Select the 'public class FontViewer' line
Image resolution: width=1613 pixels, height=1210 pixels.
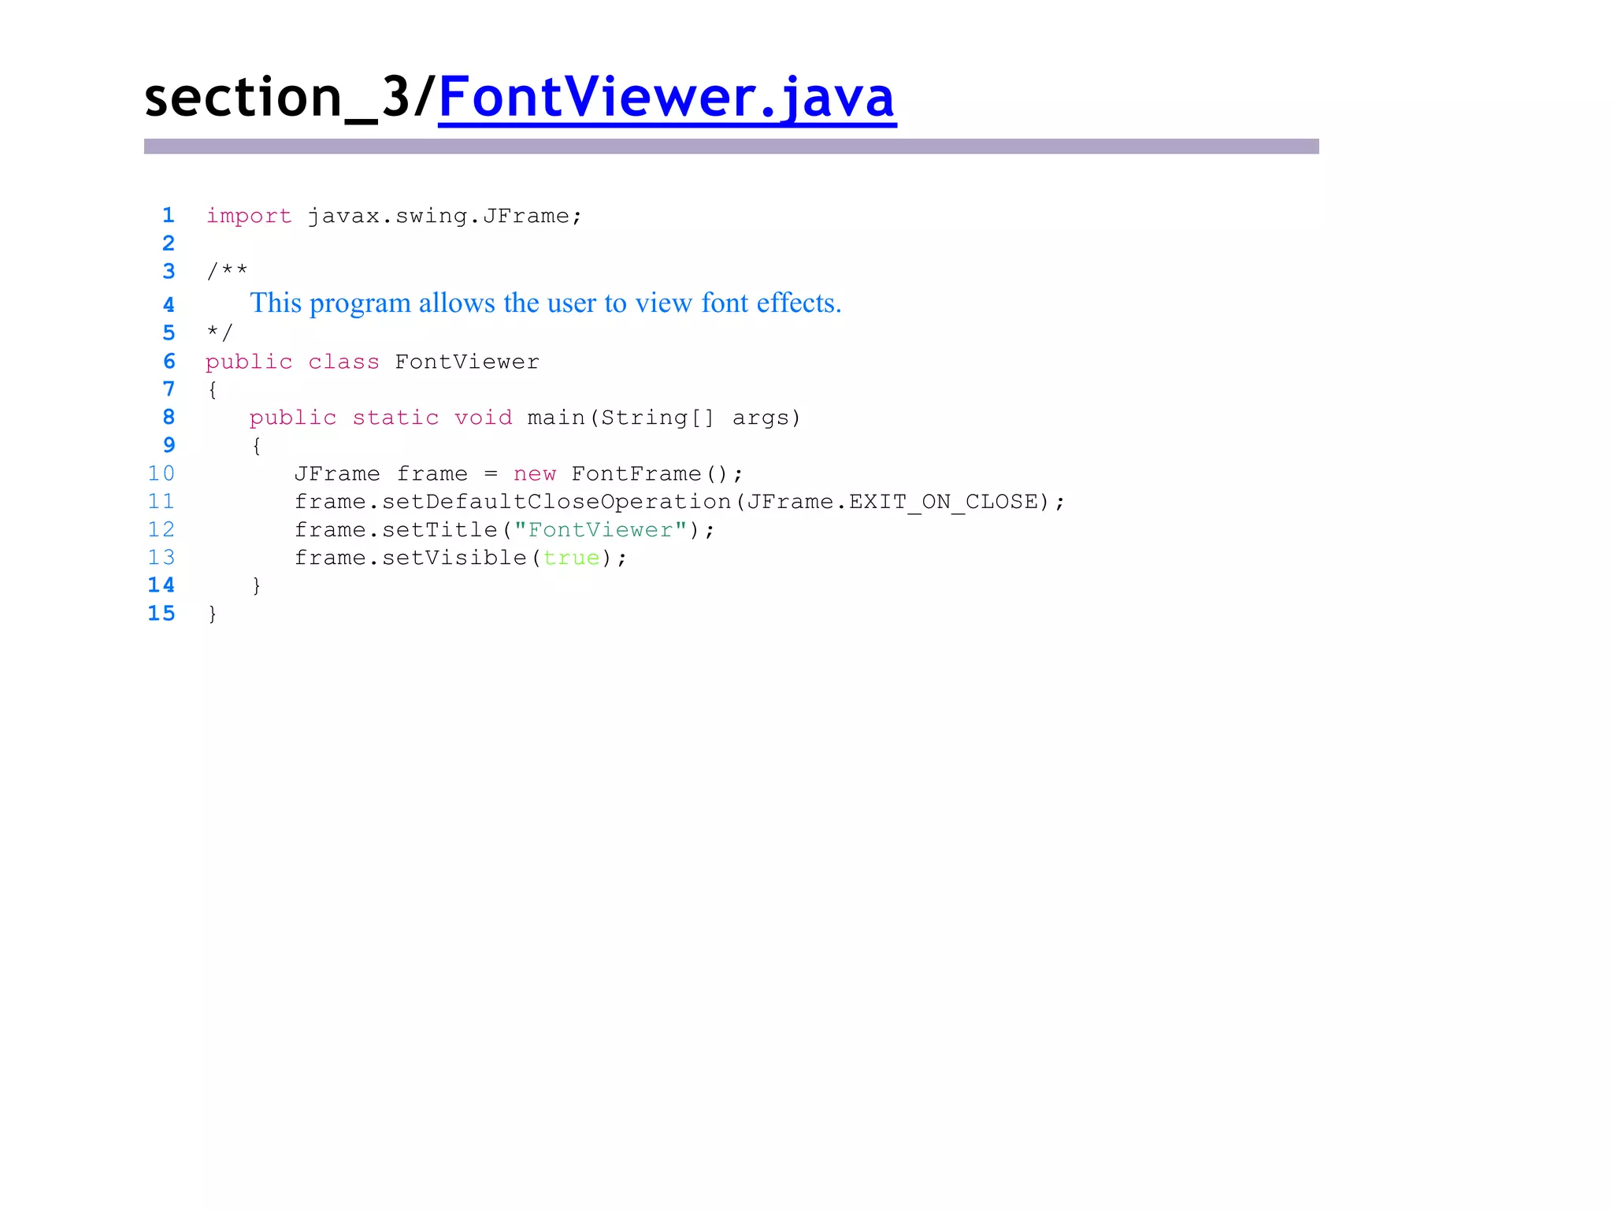[x=373, y=362]
